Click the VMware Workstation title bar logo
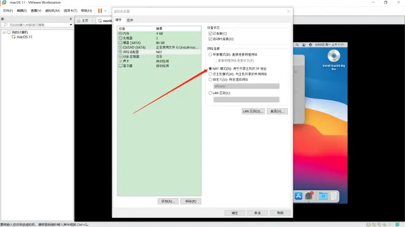405x227 pixels. click(4, 2)
